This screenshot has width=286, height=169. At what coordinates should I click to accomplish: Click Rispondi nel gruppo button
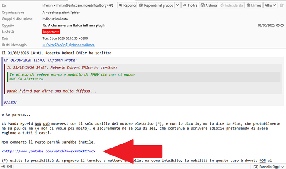[x=156, y=5]
